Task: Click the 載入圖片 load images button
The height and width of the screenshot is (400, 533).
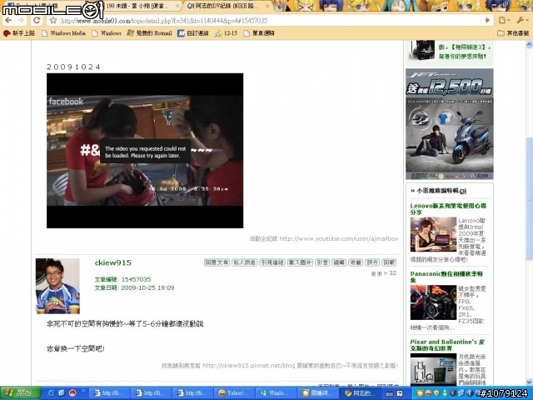Action: tap(300, 262)
